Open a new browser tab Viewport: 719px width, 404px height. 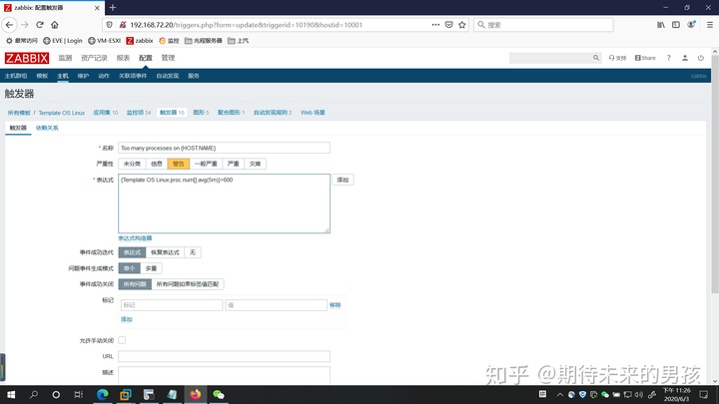[x=112, y=7]
